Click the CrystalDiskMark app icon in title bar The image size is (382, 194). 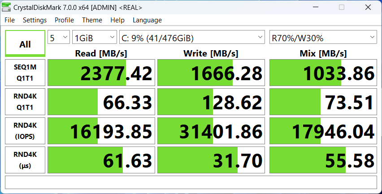pyautogui.click(x=6, y=7)
